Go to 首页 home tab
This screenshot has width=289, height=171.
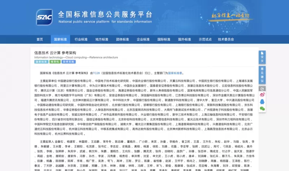click(40, 39)
